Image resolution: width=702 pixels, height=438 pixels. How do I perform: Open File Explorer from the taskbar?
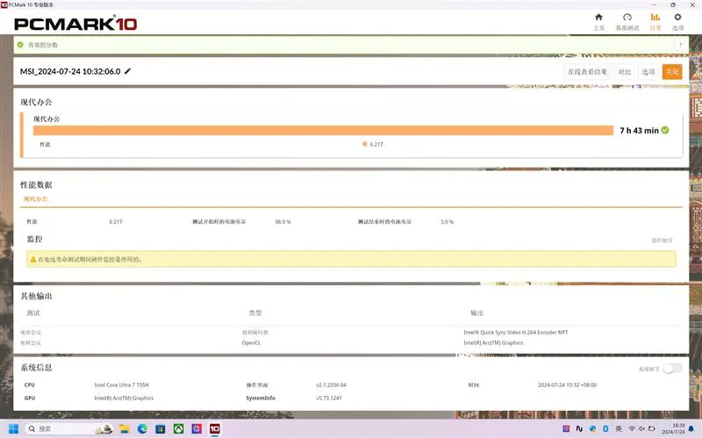coord(124,428)
